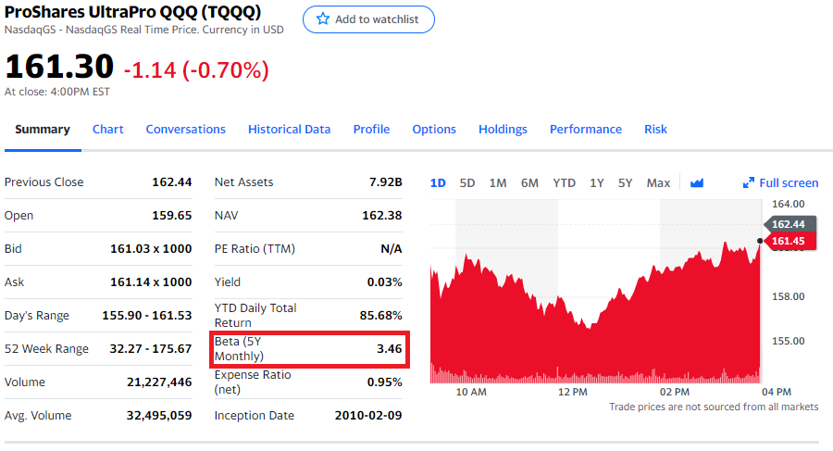Click the Ask value 161.14 x 1000

(151, 282)
